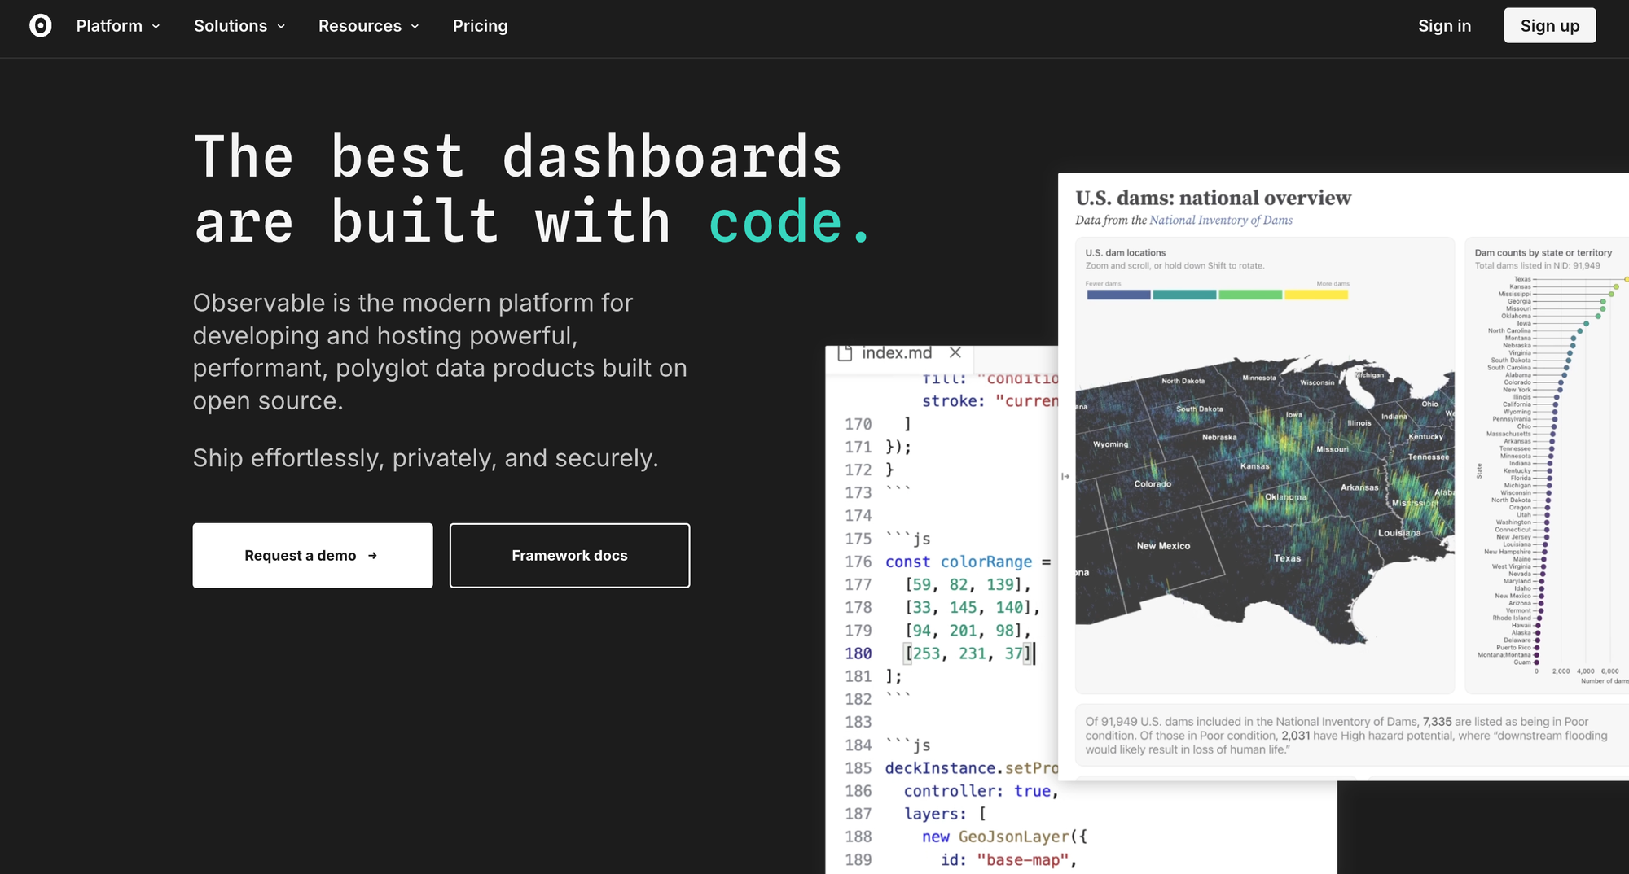
Task: Click the dark blue legend color swatch
Action: click(x=1118, y=295)
